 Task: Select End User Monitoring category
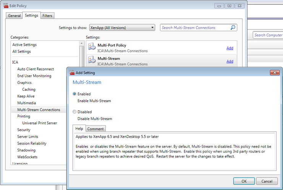click(x=34, y=76)
